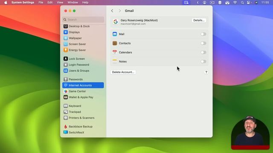
Task: Select the Passwords key icon
Action: 66,79
